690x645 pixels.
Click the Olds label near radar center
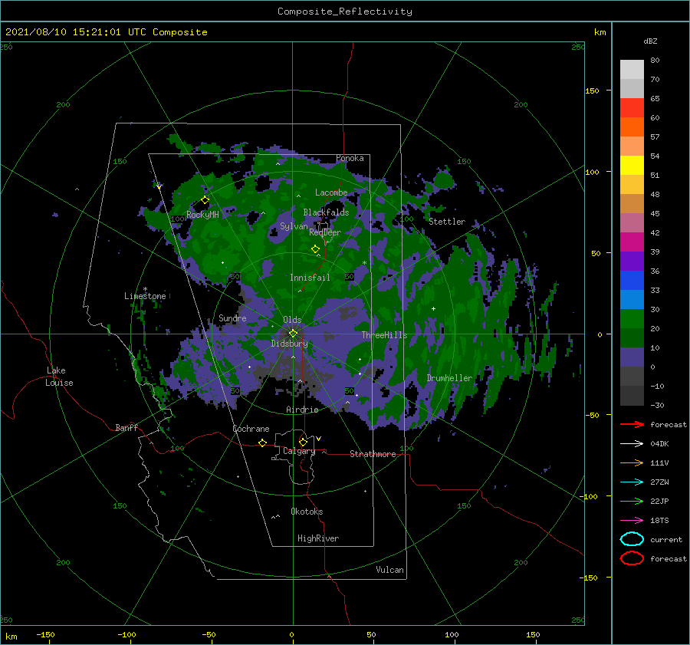292,320
